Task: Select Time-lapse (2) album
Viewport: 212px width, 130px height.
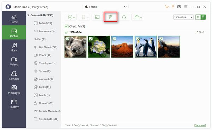Action: point(44,63)
